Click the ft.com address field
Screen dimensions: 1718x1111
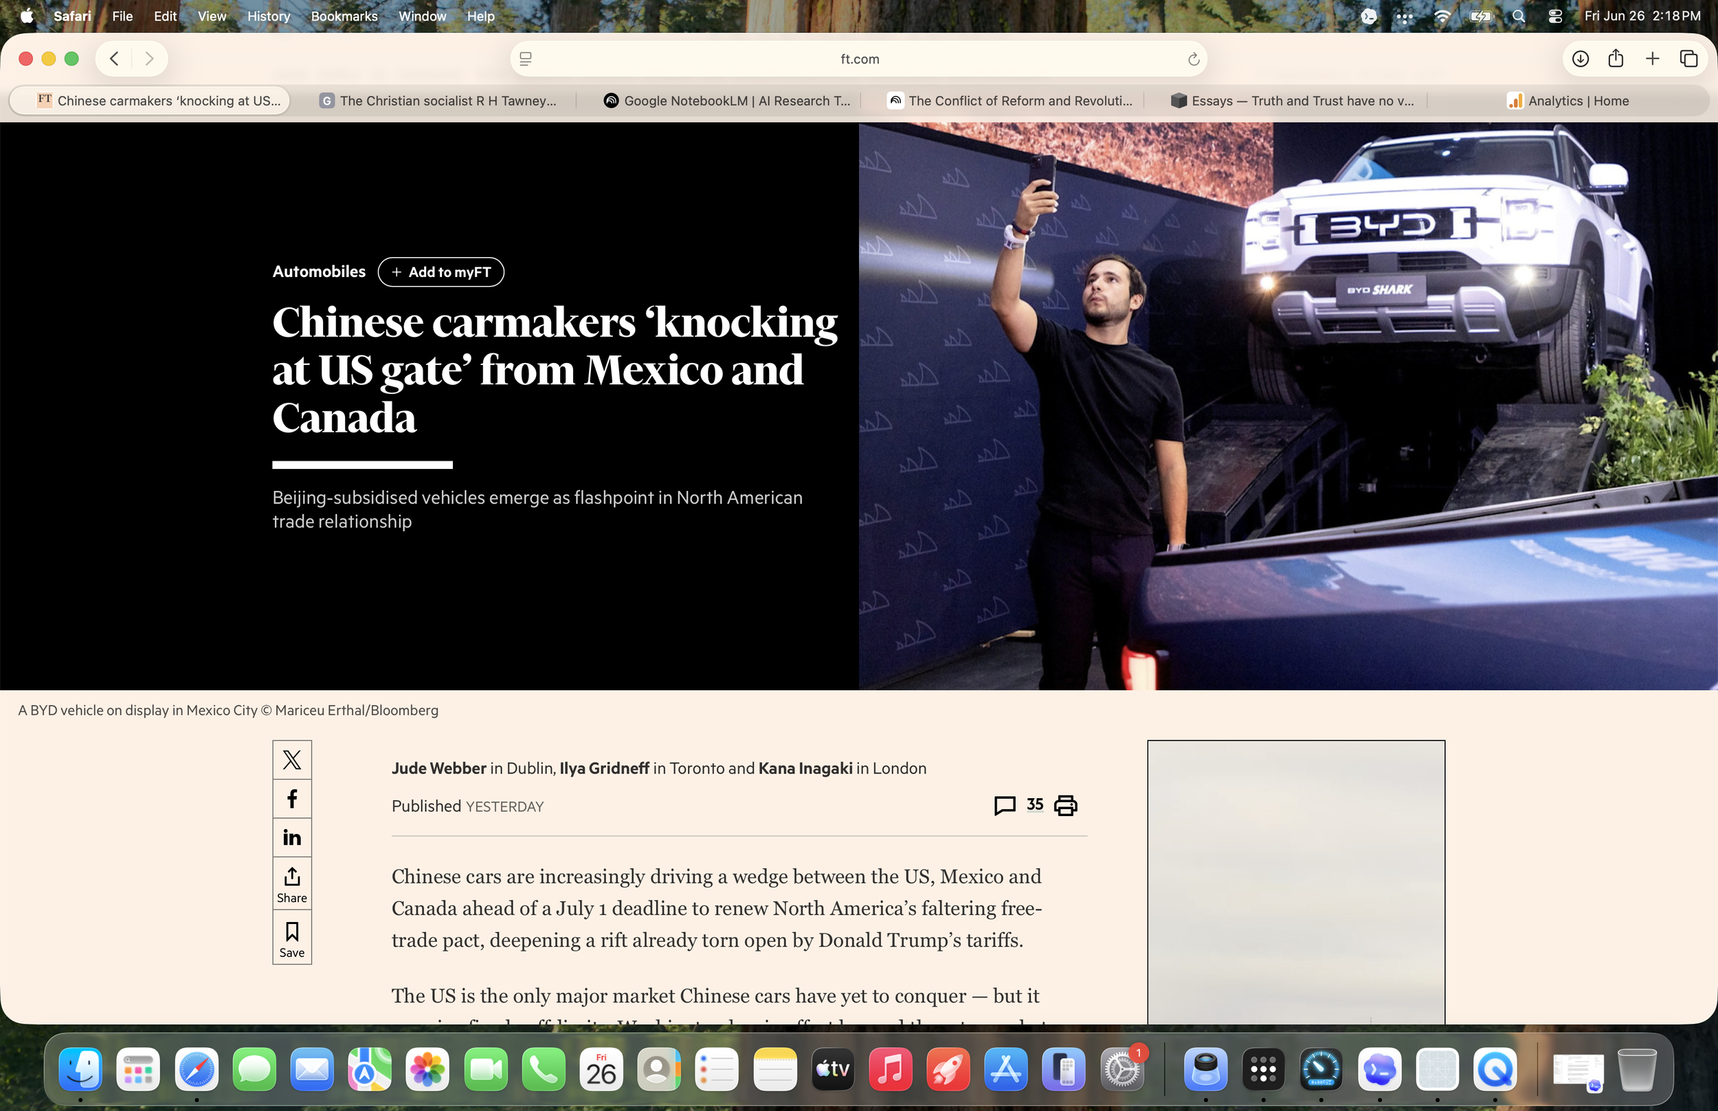858,59
